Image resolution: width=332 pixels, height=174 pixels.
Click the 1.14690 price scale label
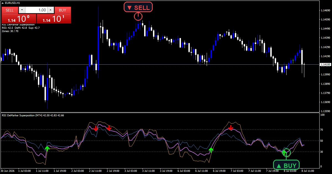pyautogui.click(x=326, y=10)
